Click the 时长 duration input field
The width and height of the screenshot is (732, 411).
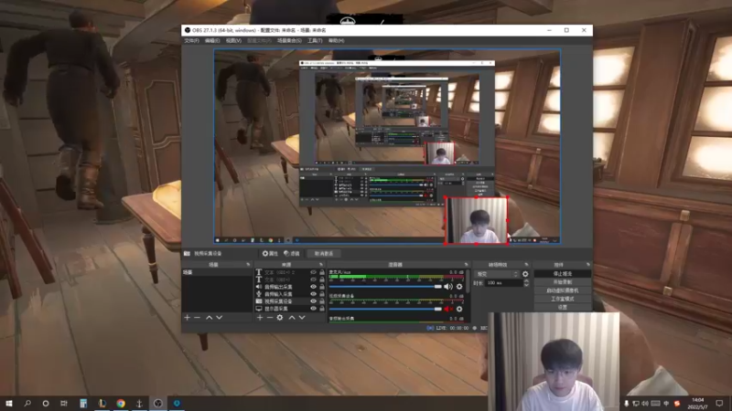coord(504,283)
